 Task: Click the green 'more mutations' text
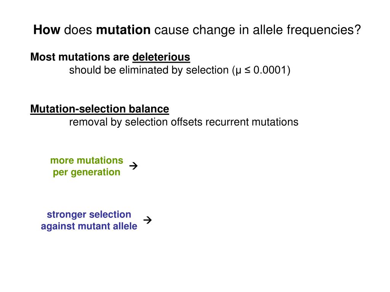(x=87, y=160)
